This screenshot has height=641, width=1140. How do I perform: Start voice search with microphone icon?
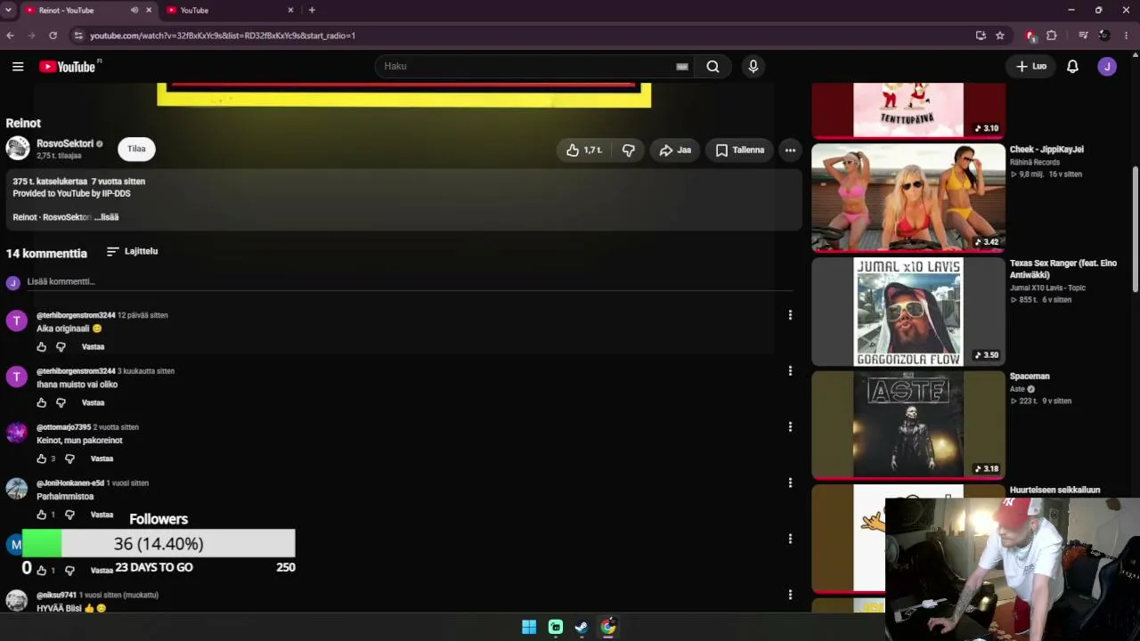click(x=753, y=67)
